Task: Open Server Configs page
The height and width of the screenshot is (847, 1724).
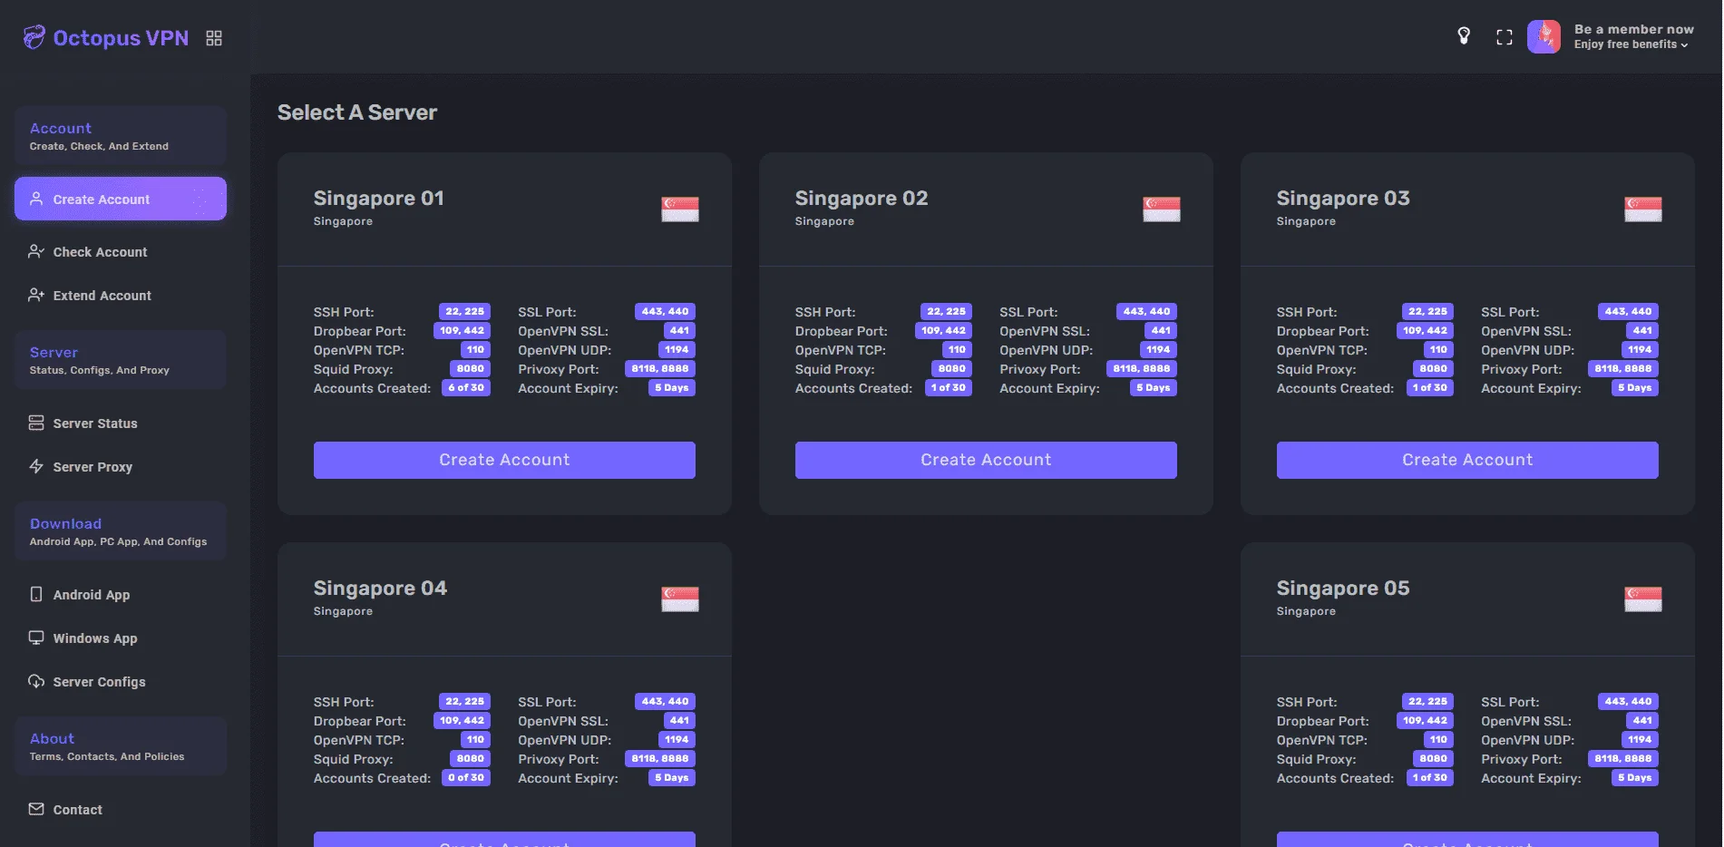Action: coord(121,682)
